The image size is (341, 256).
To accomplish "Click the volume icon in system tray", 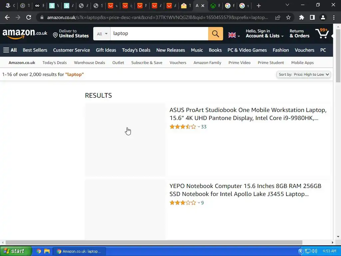I will pyautogui.click(x=314, y=251).
